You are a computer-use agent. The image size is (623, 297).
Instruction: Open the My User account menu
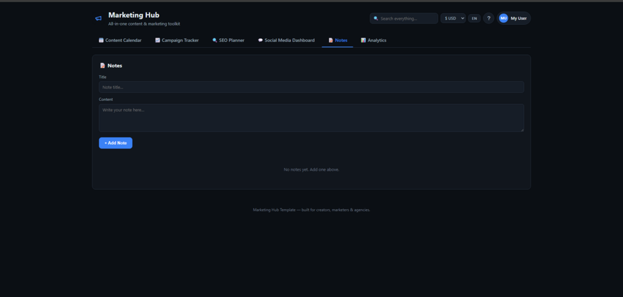513,18
